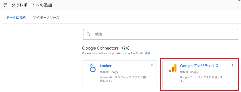Image resolution: width=241 pixels, height=92 pixels.
Task: Open the Google アナリティクス three-dot menu
Action: click(232, 66)
